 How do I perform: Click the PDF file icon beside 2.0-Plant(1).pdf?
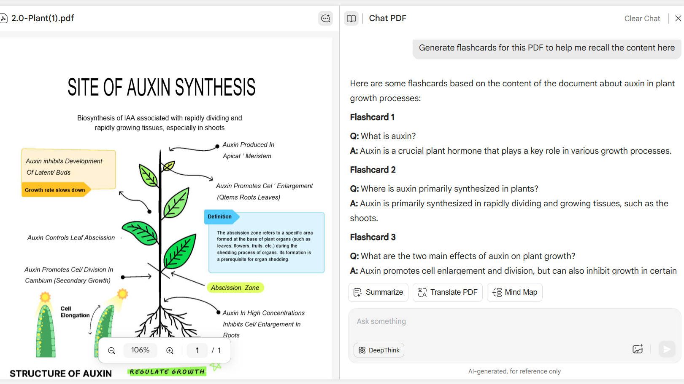(x=3, y=18)
